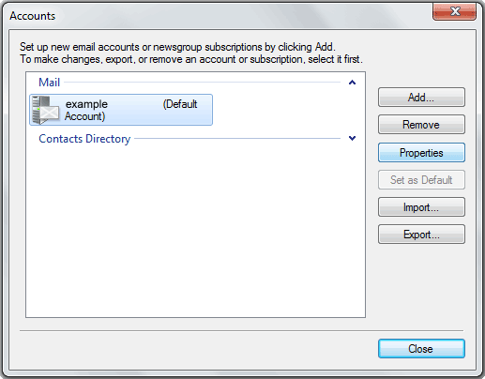
Task: Export... the selected account
Action: tap(421, 235)
